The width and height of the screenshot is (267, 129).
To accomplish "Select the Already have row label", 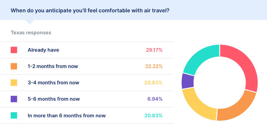I will [x=43, y=50].
